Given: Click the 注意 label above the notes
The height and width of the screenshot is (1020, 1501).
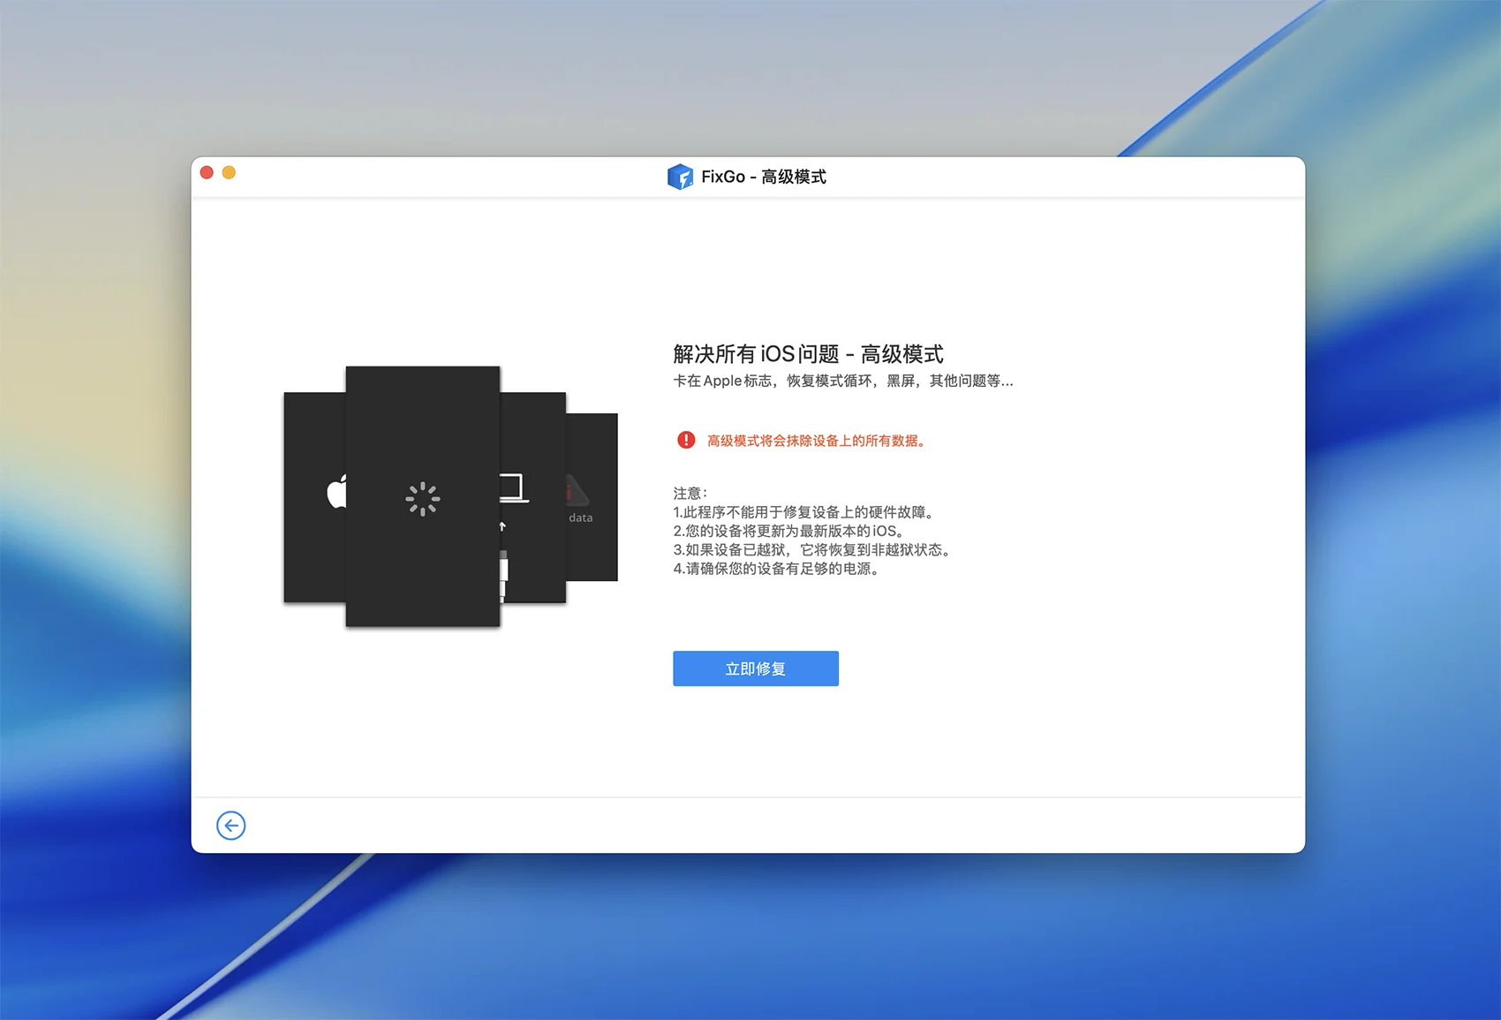Looking at the screenshot, I should pos(690,493).
